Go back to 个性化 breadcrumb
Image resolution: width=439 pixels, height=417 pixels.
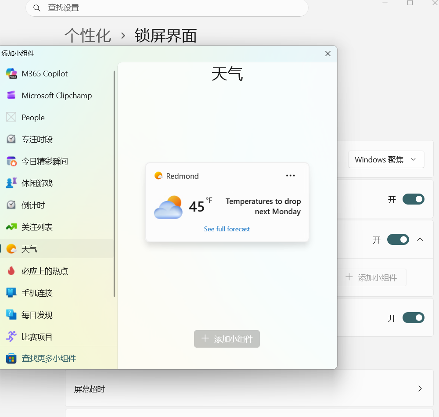click(x=88, y=36)
